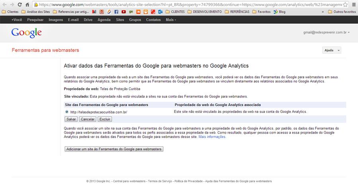
Task: Open the Outros favoritos folder
Action: 342,12
